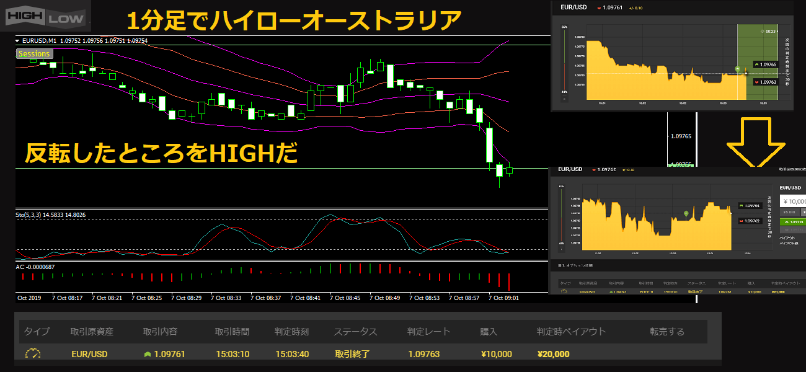Click the ステータス column header
Image resolution: width=806 pixels, height=372 pixels.
pyautogui.click(x=355, y=332)
